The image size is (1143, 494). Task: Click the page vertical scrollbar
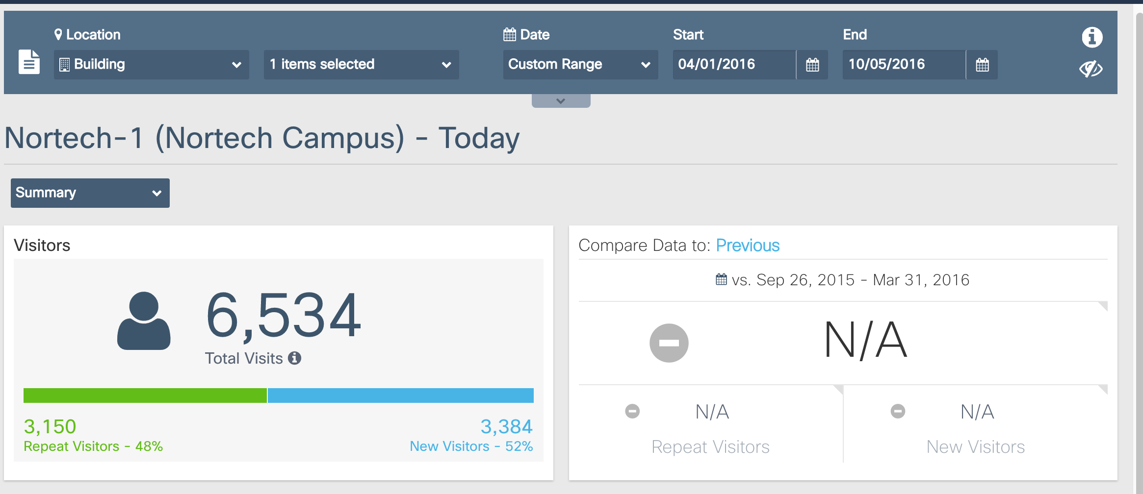1139,252
